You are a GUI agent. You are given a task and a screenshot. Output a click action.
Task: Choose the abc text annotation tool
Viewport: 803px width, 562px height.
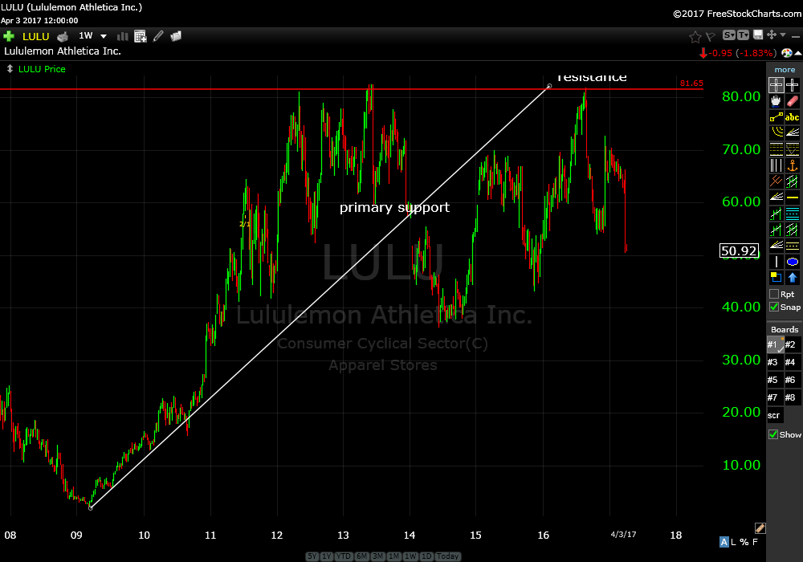[x=793, y=117]
